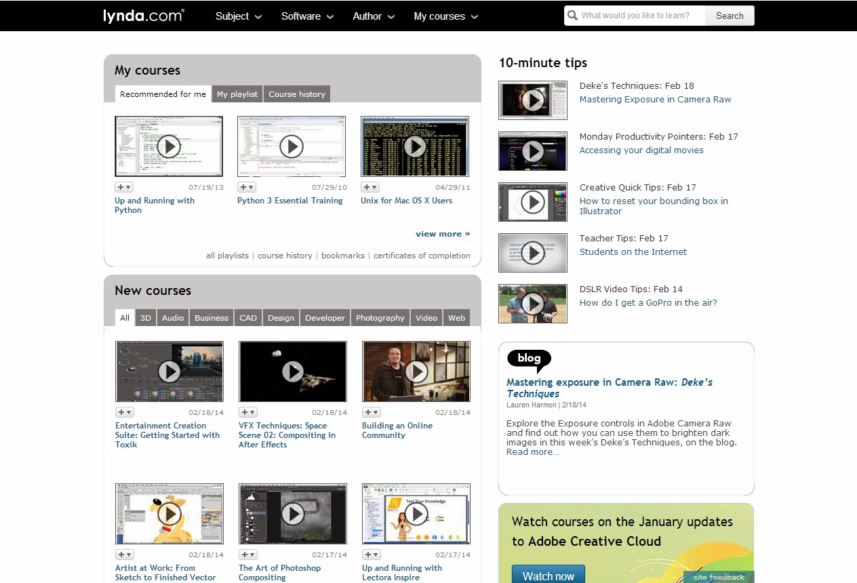Image resolution: width=857 pixels, height=583 pixels.
Task: Open How to reset your bounding box link
Action: tap(654, 206)
